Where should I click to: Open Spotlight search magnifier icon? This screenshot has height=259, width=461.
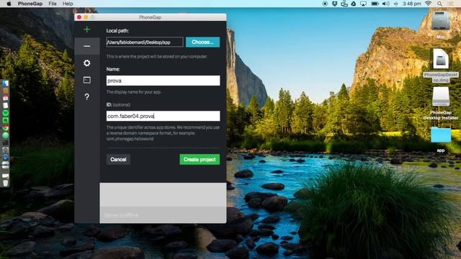pyautogui.click(x=439, y=4)
